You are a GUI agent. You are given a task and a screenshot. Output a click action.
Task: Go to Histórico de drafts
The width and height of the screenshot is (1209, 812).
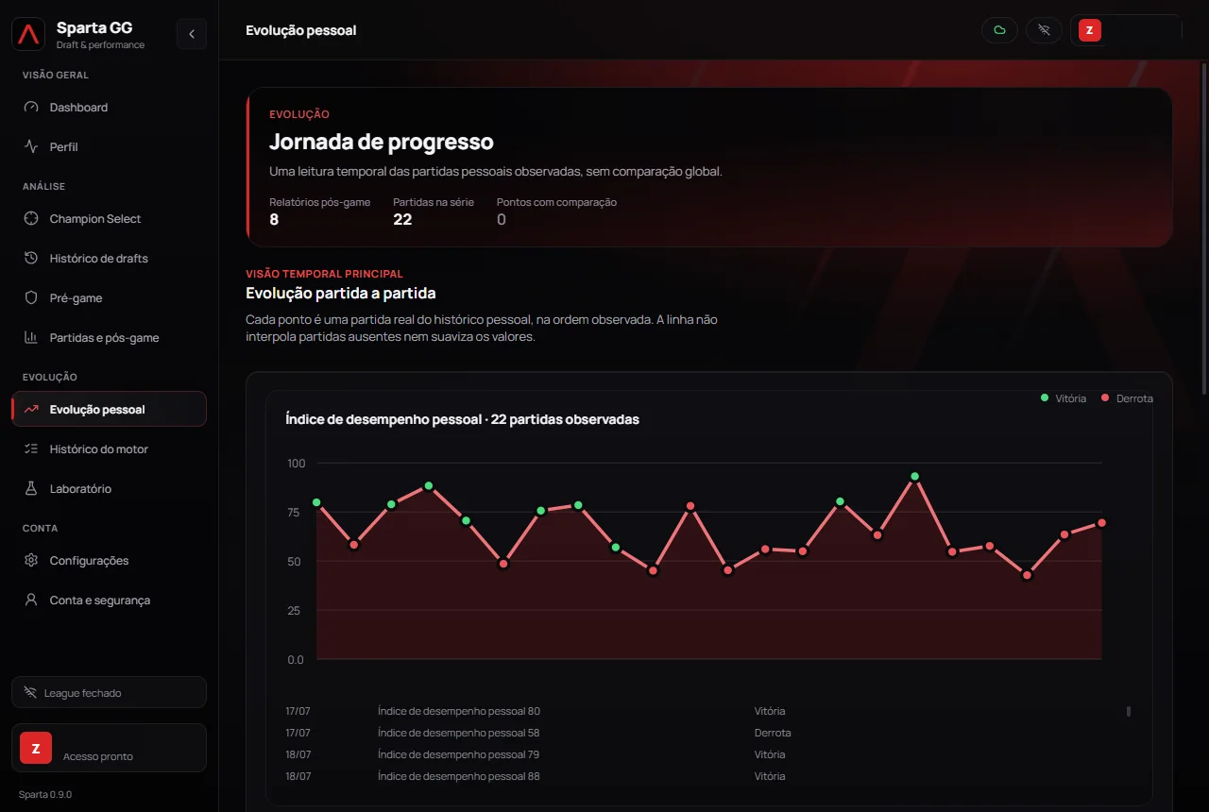(x=109, y=259)
